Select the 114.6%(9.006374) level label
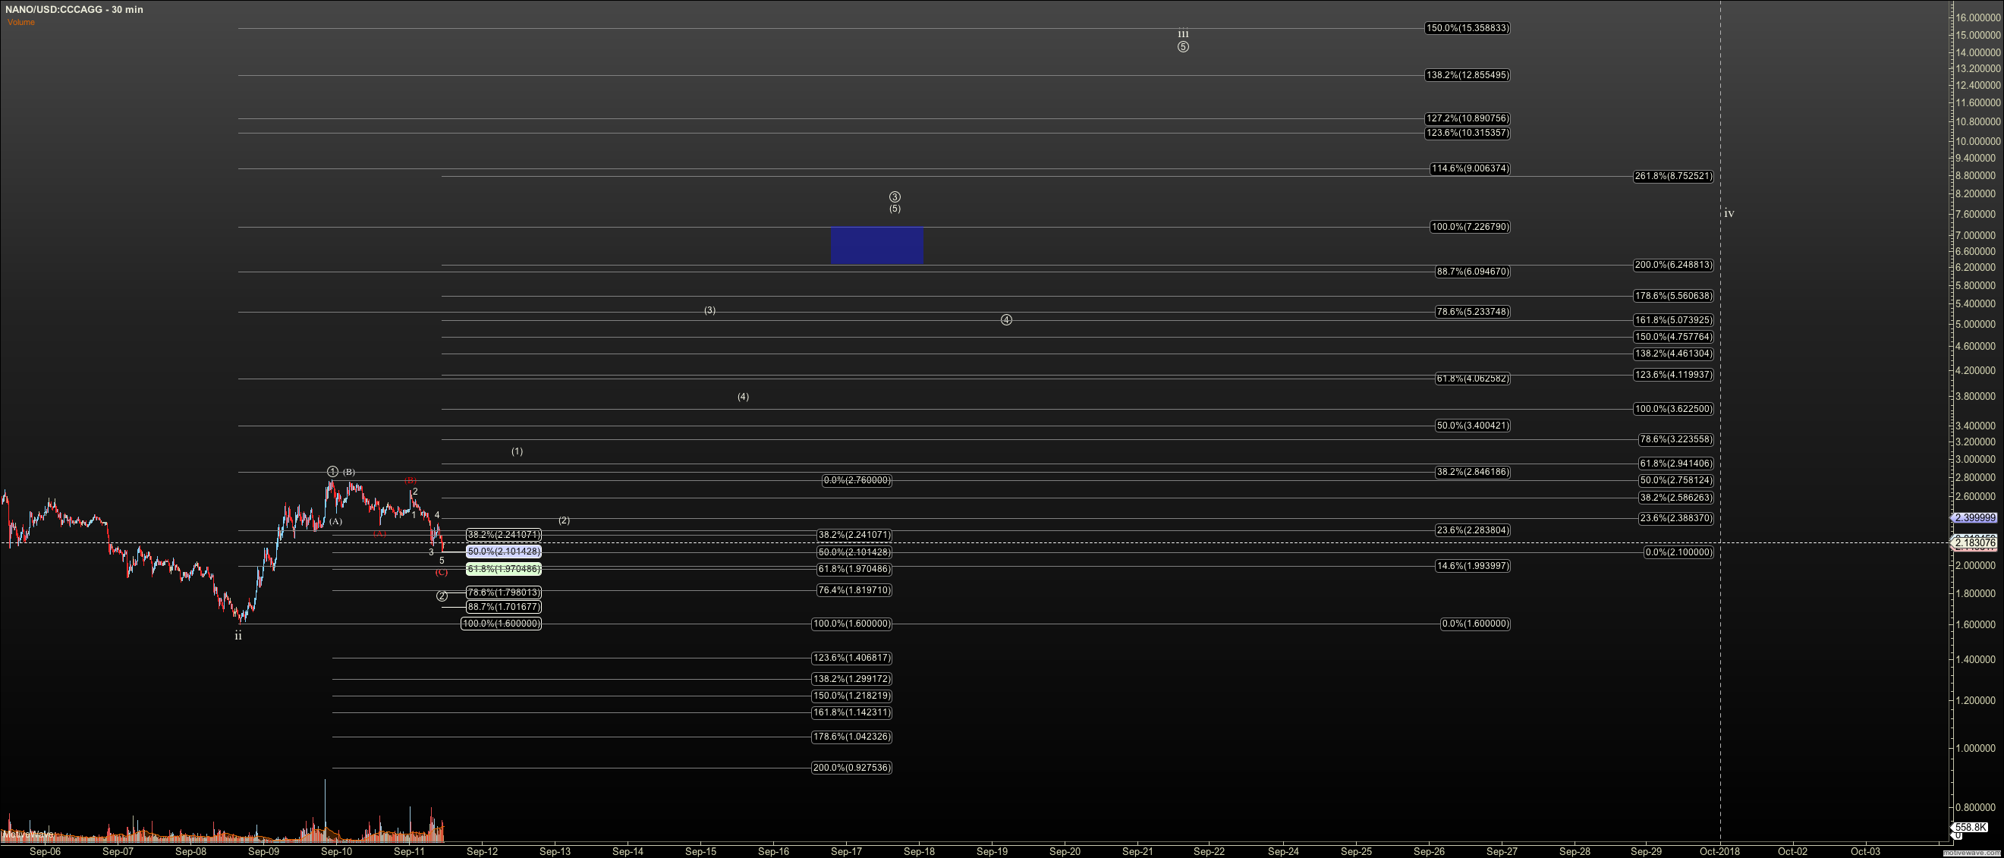2004x858 pixels. pos(1471,169)
